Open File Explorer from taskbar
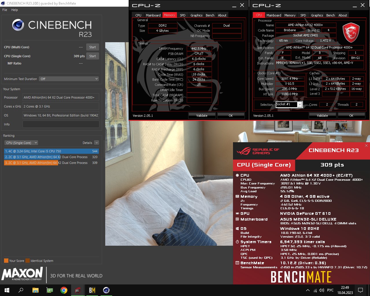 point(35,290)
